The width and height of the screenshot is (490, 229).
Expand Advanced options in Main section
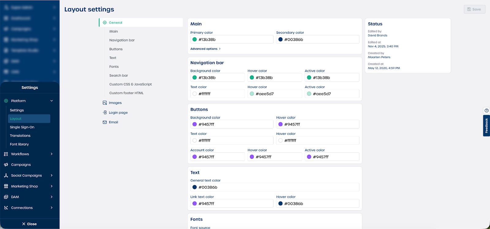click(205, 49)
